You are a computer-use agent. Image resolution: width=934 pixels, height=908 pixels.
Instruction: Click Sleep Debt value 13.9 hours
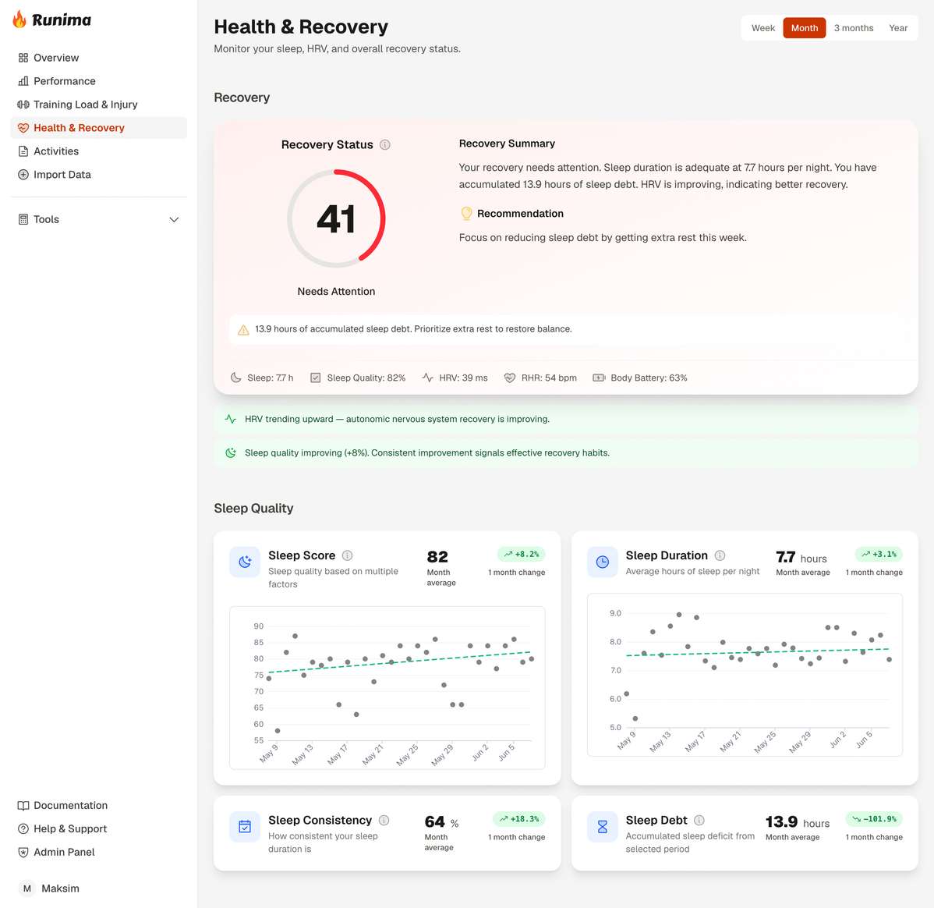(797, 822)
